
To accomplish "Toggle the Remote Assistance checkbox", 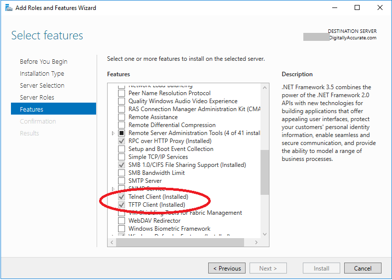I will (x=122, y=117).
